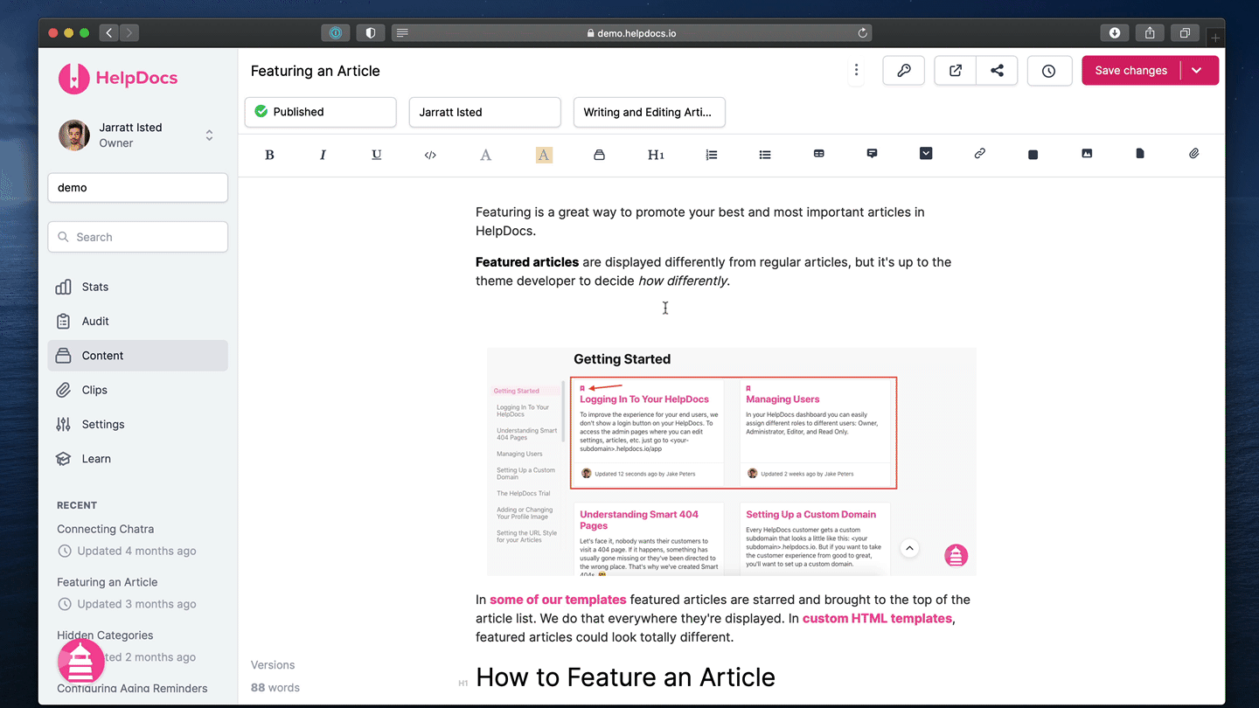Insert a table into the article
This screenshot has height=708, width=1259.
[x=819, y=153]
